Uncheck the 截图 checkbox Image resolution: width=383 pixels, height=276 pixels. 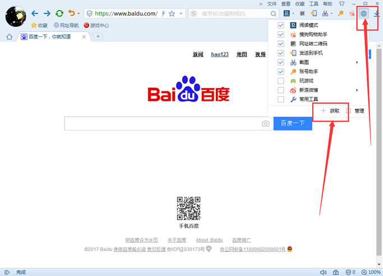coord(280,62)
